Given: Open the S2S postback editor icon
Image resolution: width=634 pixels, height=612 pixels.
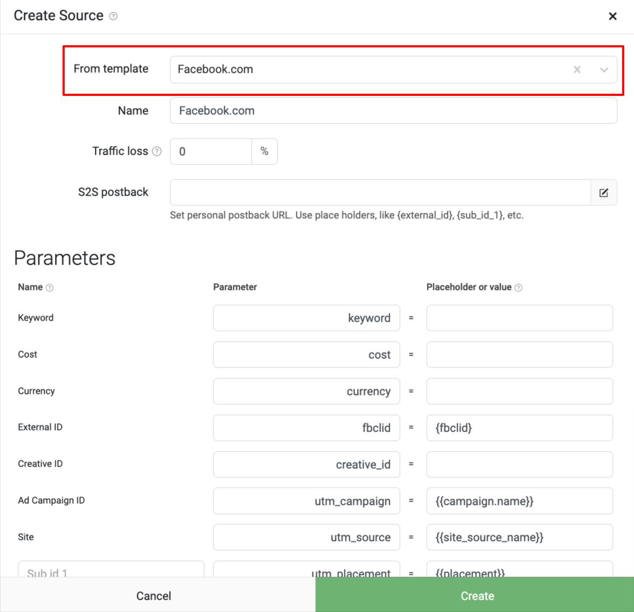Looking at the screenshot, I should [604, 193].
